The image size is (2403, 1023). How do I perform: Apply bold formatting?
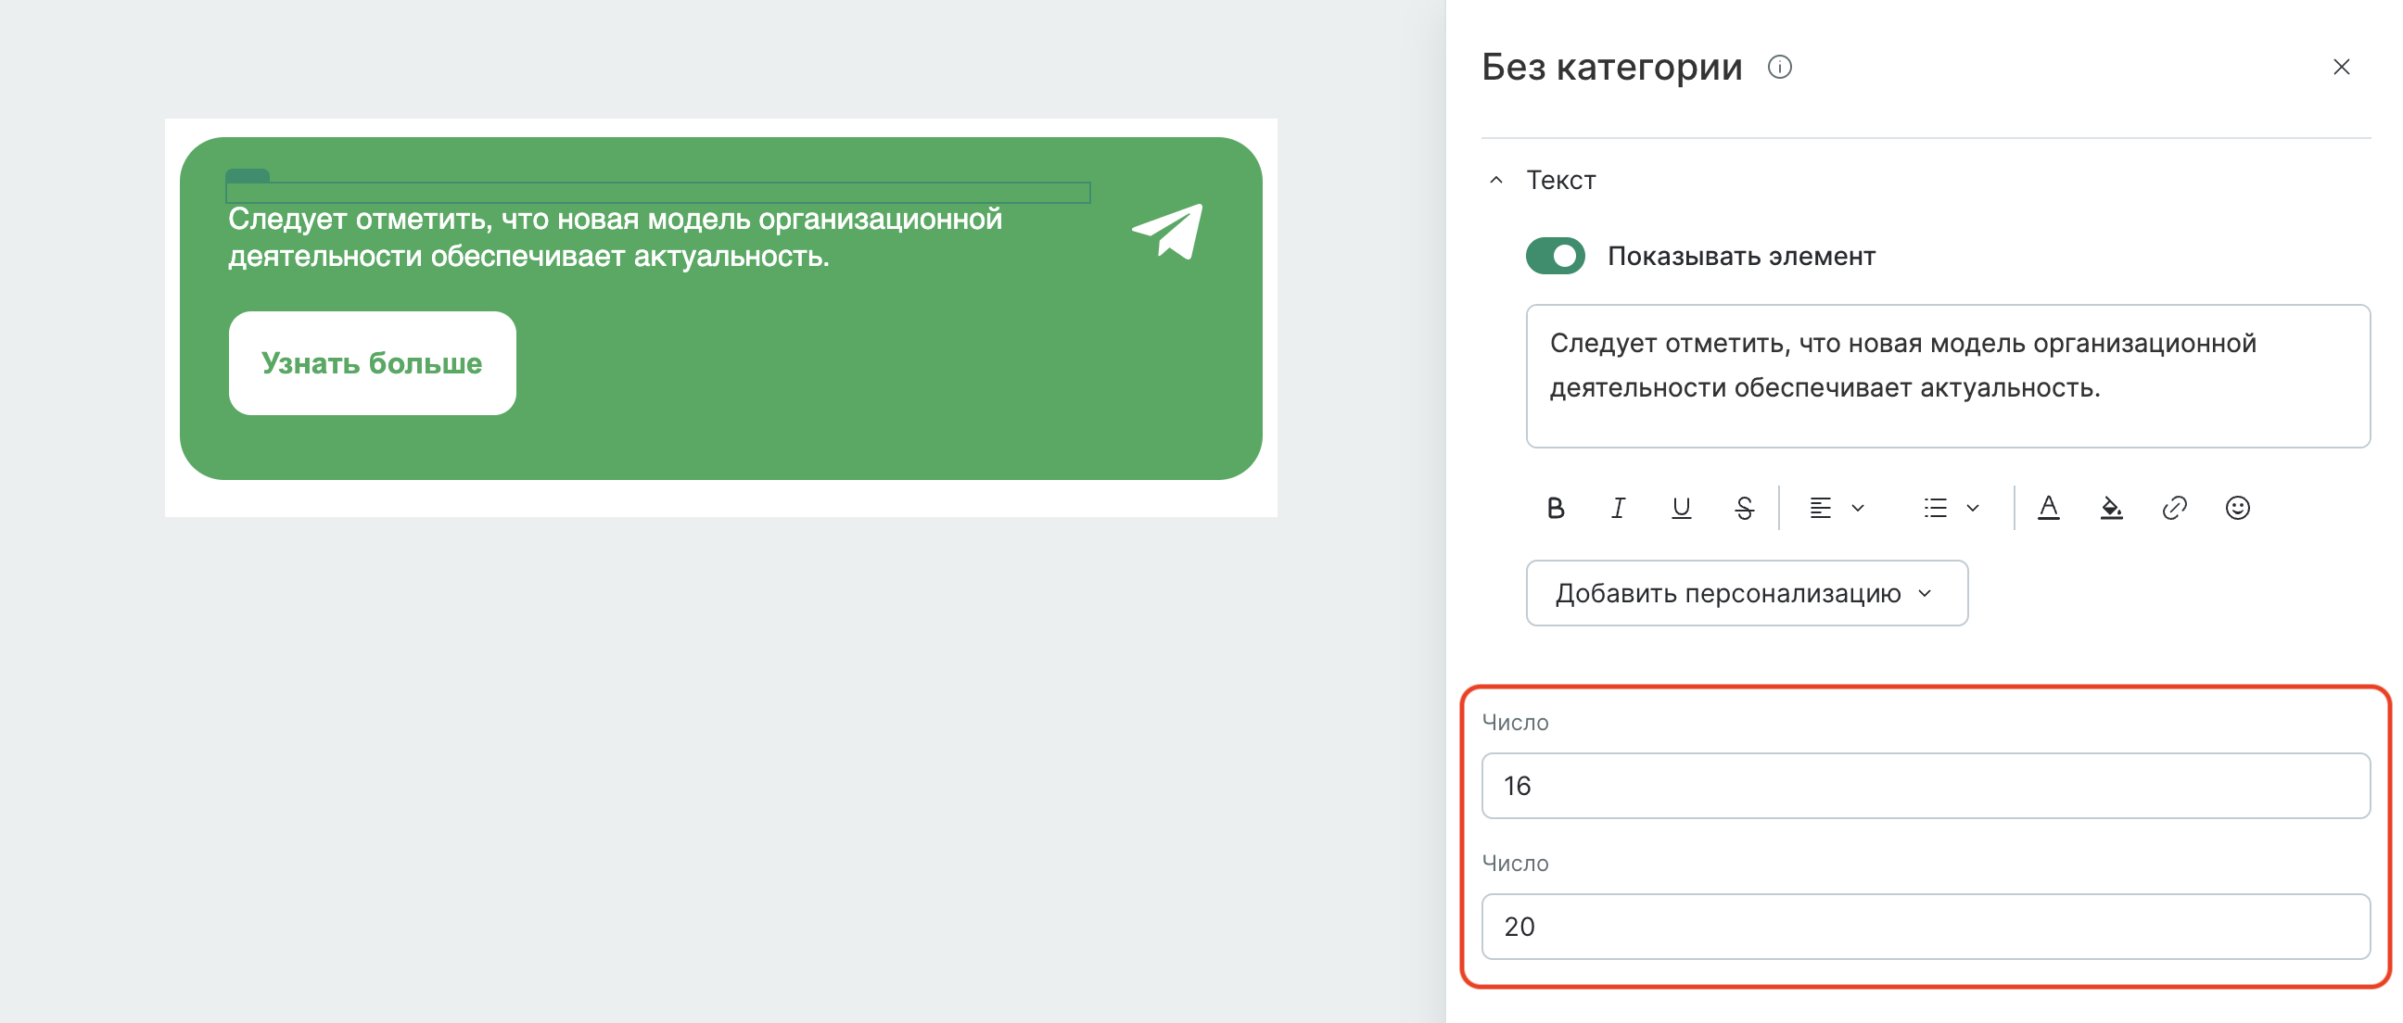pos(1555,508)
